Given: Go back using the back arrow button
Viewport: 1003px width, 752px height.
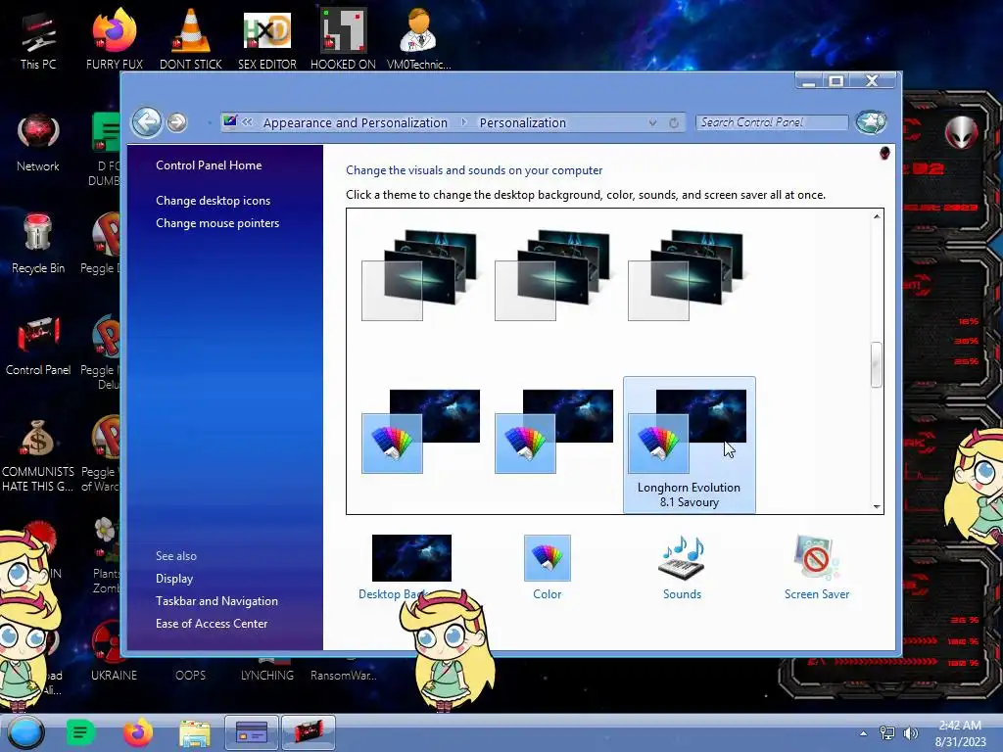Looking at the screenshot, I should (x=147, y=122).
